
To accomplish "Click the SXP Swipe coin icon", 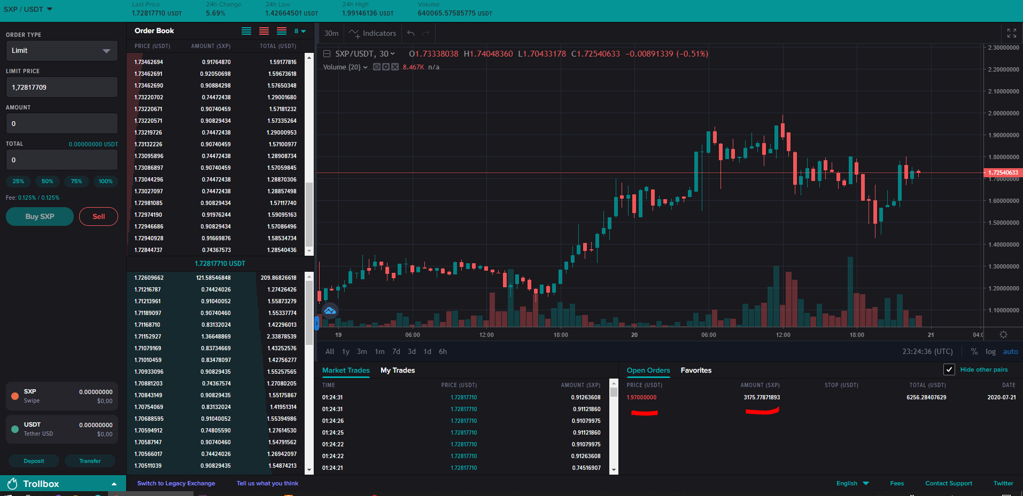I will click(x=15, y=396).
